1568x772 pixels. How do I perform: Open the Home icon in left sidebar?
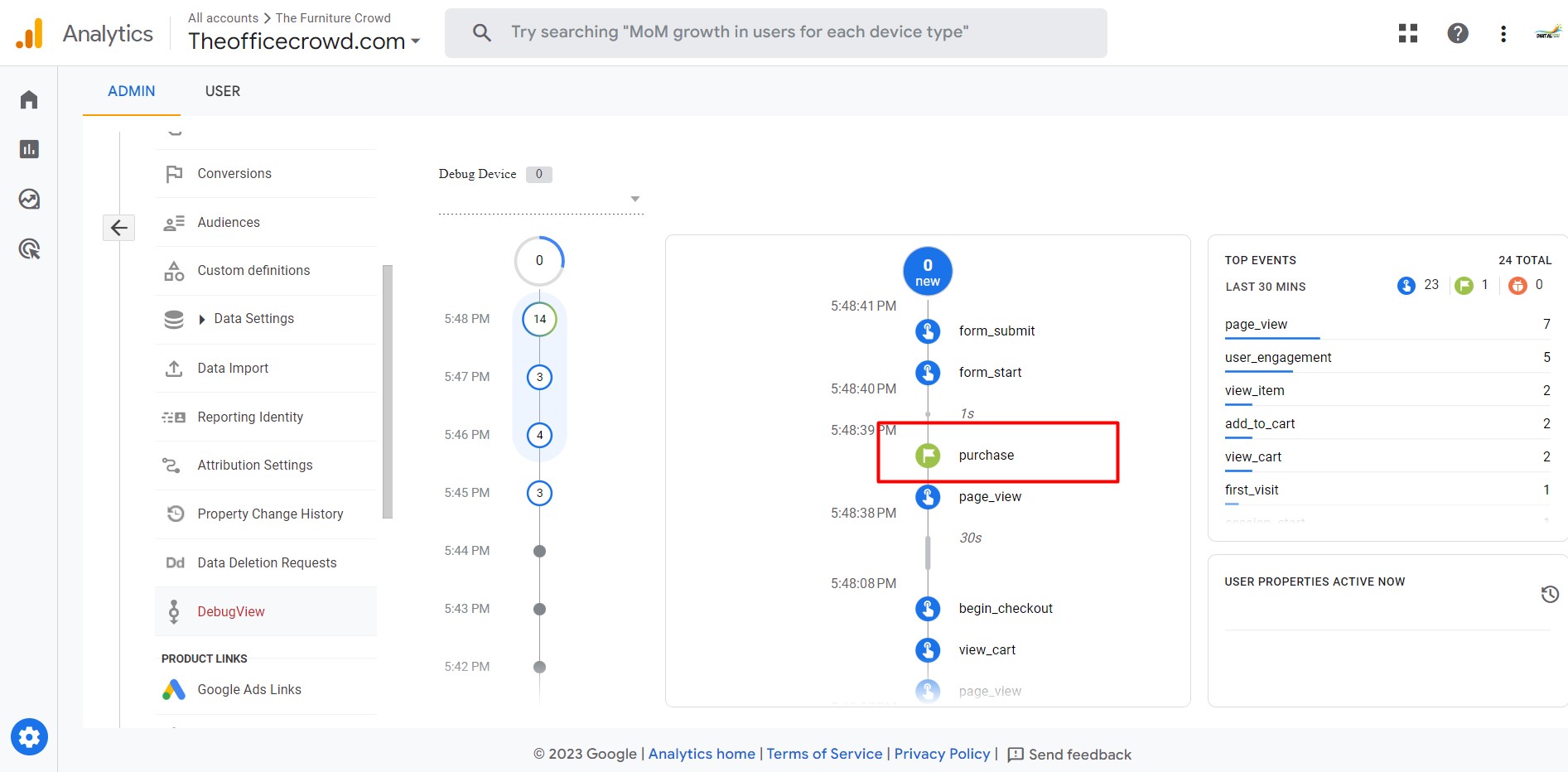pyautogui.click(x=29, y=100)
